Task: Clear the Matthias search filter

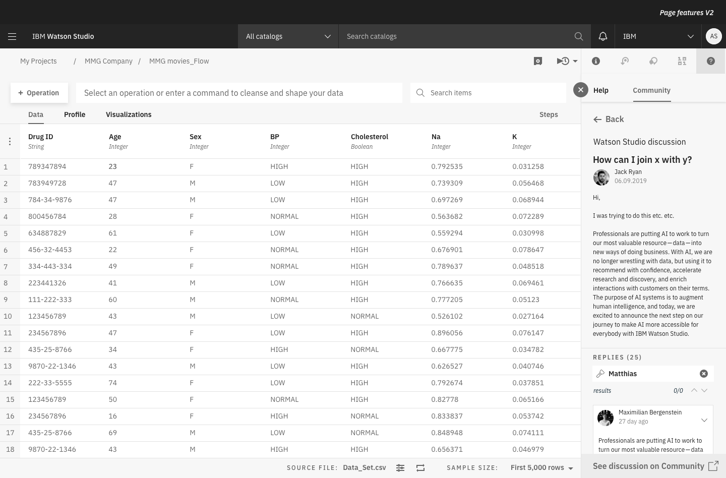Action: (703, 374)
